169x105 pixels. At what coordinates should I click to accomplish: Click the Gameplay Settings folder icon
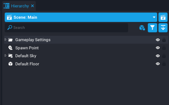point(11,40)
